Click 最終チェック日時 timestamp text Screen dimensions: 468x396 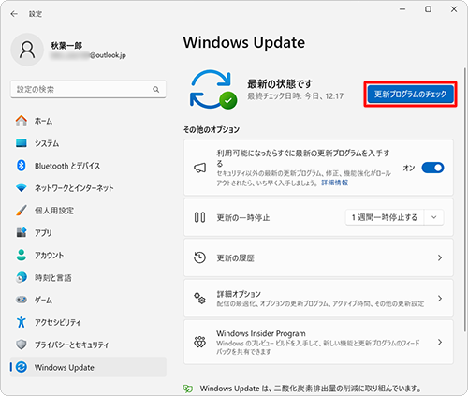click(296, 96)
